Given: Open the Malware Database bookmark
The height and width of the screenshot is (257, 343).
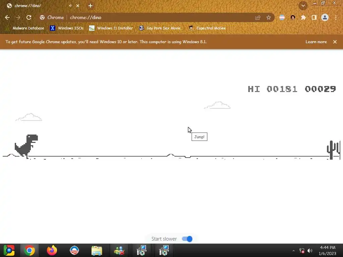Looking at the screenshot, I should [25, 28].
